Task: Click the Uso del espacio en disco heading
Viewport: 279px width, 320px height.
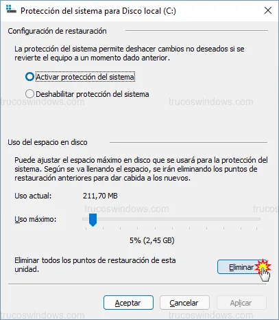Action: [47, 142]
